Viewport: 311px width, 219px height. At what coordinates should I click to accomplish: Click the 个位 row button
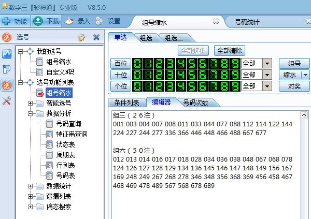coord(121,86)
